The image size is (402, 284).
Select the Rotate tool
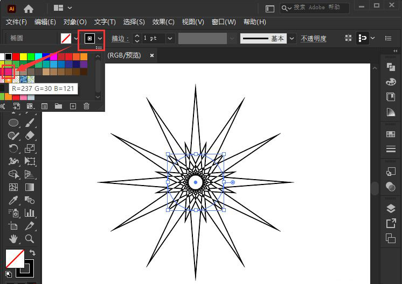tap(13, 148)
